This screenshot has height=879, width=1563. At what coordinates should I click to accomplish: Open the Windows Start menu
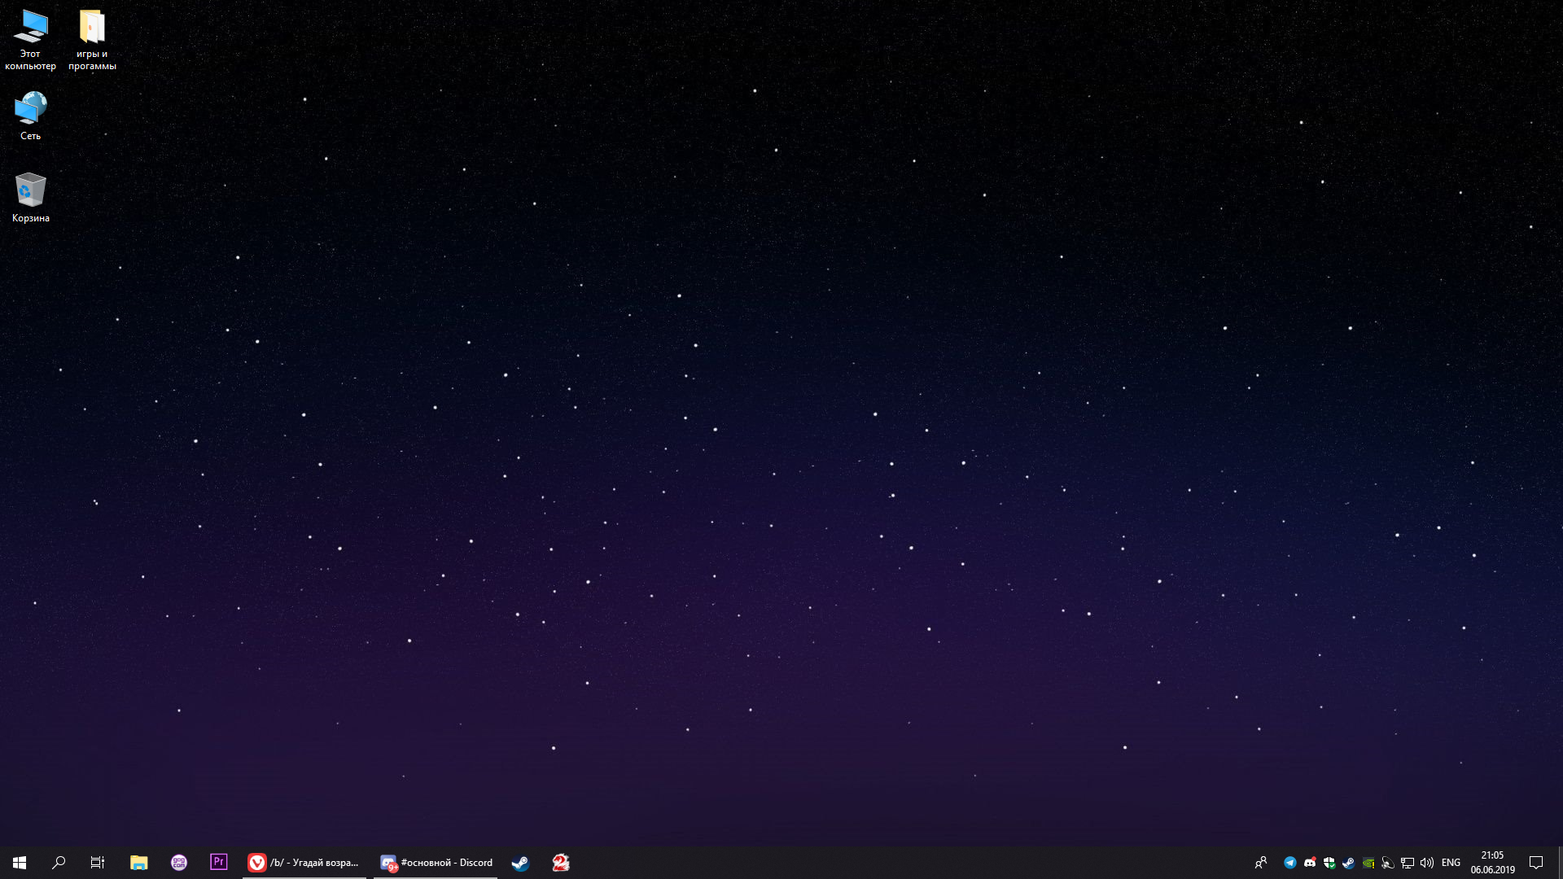(20, 863)
